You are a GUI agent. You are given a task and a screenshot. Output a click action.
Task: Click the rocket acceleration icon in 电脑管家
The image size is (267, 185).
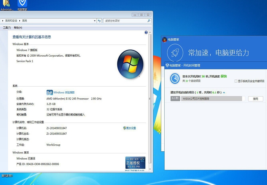coord(175,53)
